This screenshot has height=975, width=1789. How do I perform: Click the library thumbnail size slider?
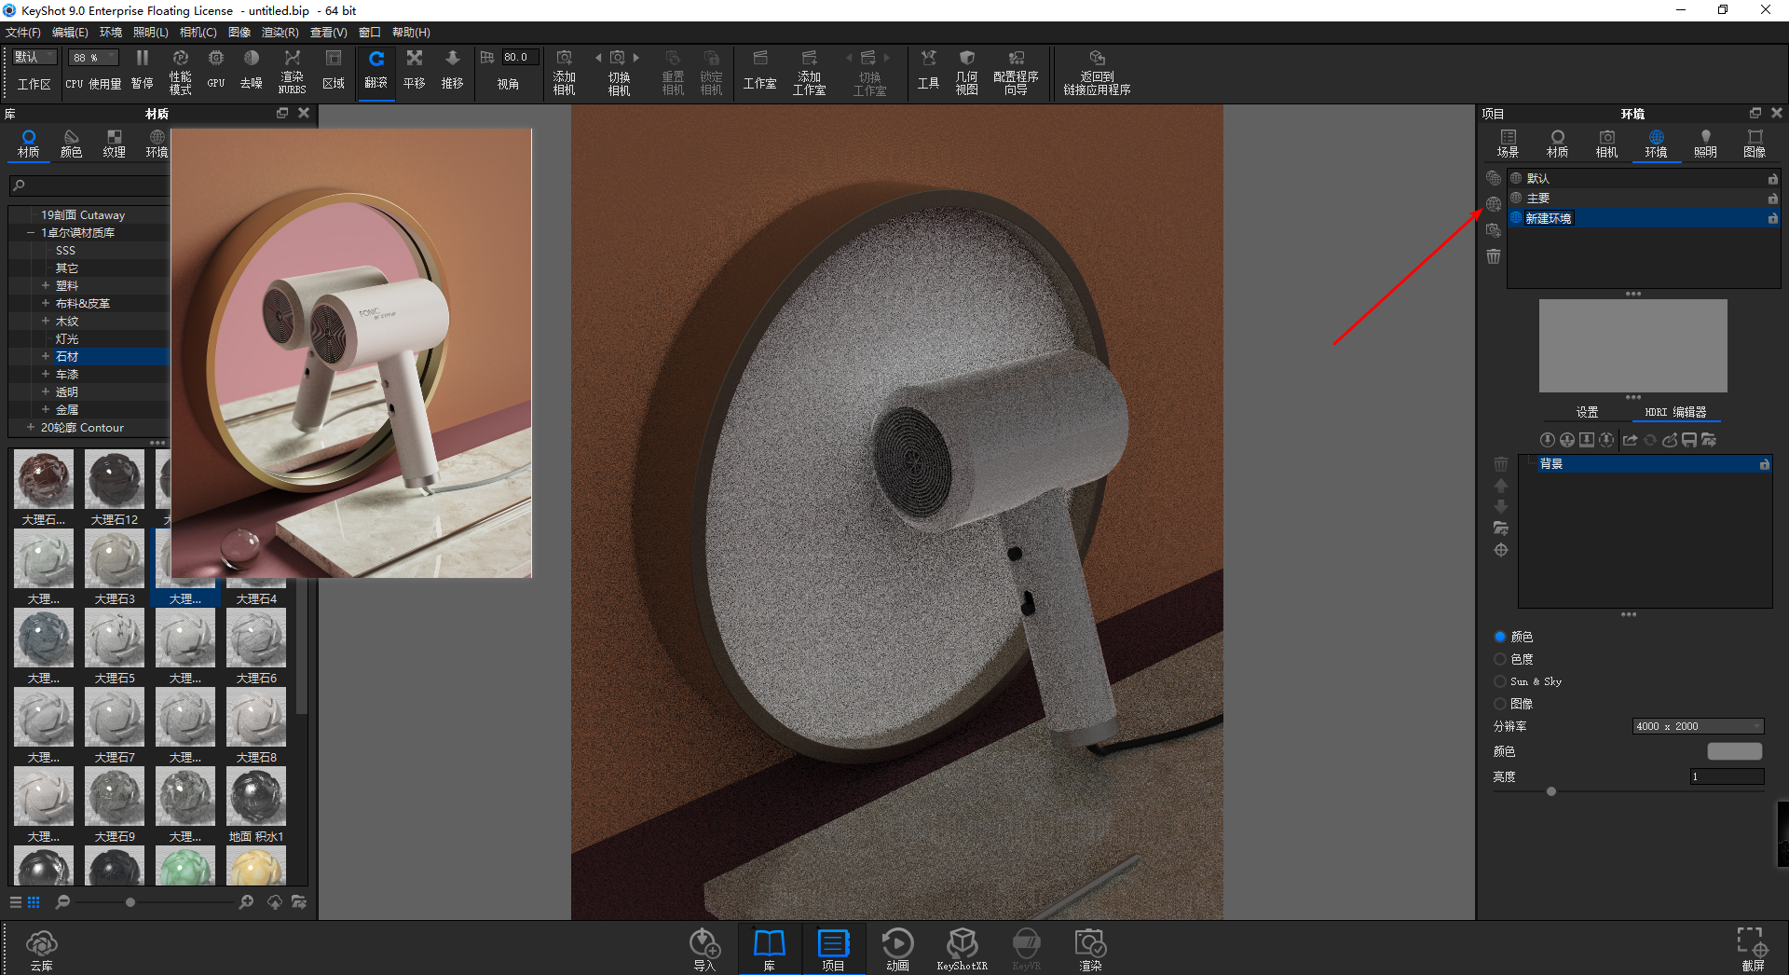(130, 902)
